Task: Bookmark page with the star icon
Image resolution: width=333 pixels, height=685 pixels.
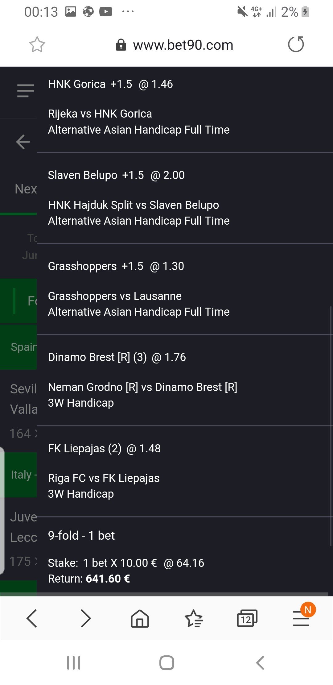Action: pos(37,45)
